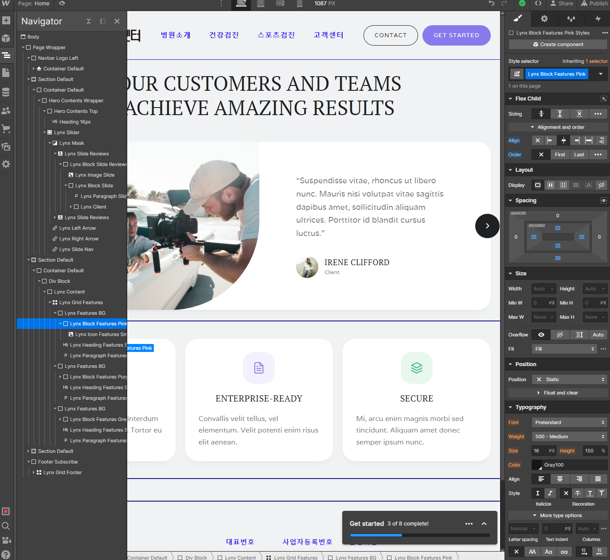Image resolution: width=610 pixels, height=560 pixels.
Task: Open Get started panel three-dots menu
Action: point(469,524)
